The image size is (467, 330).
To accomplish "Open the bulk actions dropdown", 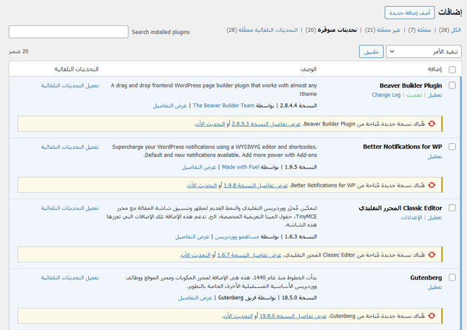I will point(424,51).
